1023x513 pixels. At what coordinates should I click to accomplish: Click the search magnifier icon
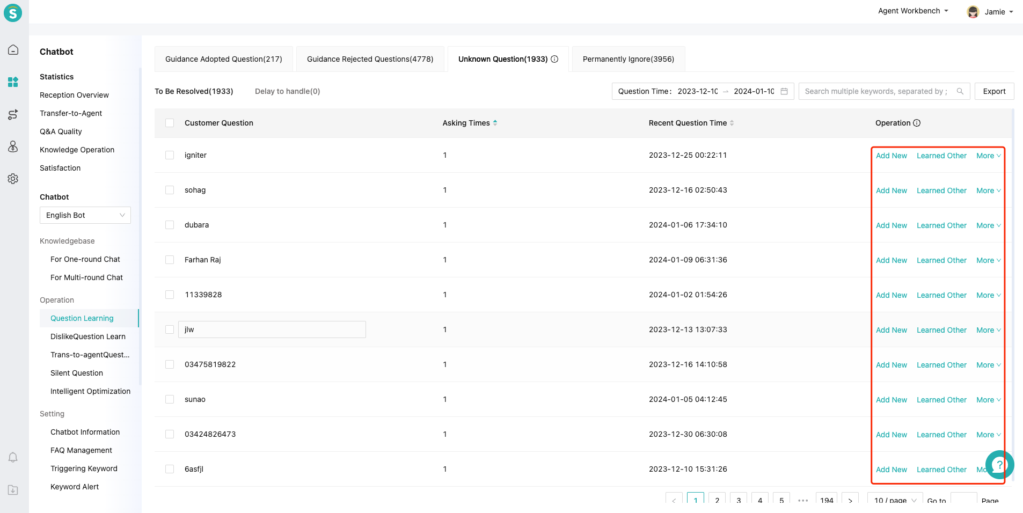coord(960,91)
